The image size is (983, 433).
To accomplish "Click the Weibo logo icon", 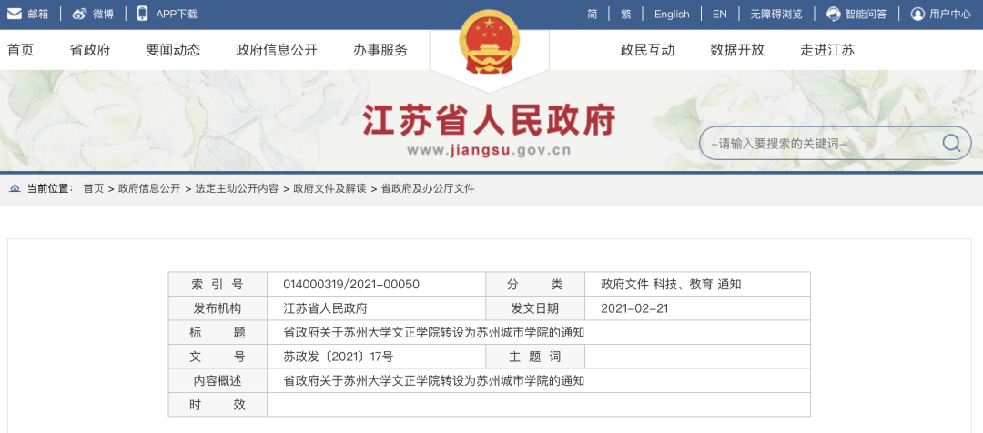I will click(79, 14).
